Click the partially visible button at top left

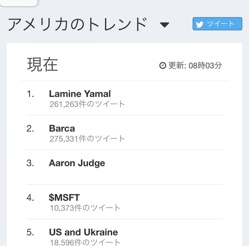[x=19, y=3]
